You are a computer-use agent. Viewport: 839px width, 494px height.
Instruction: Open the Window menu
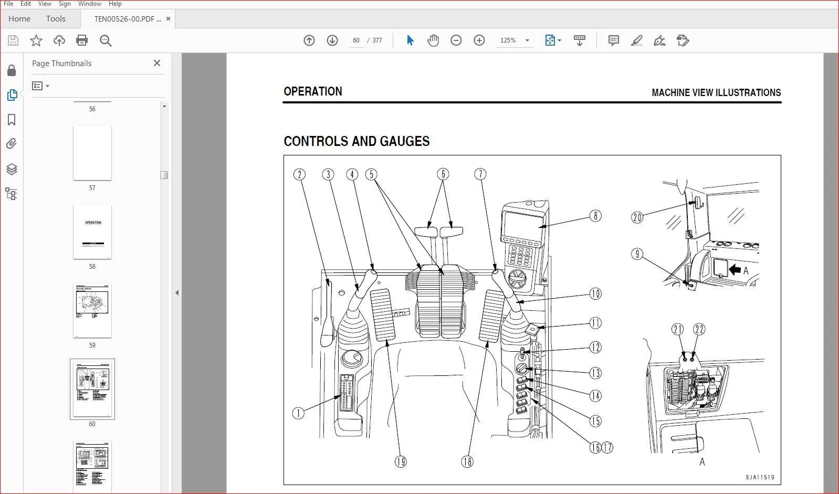tap(90, 4)
